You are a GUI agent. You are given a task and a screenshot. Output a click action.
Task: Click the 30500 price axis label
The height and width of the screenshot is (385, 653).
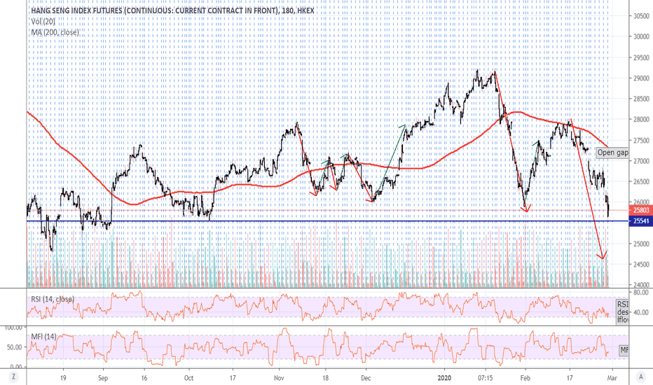[641, 16]
